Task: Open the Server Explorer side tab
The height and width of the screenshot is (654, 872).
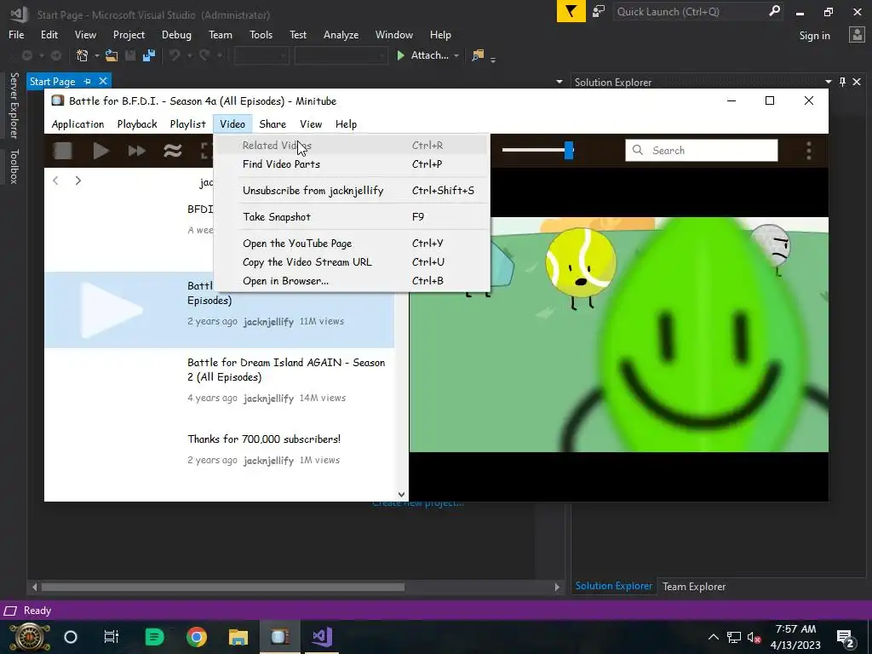Action: point(14,105)
